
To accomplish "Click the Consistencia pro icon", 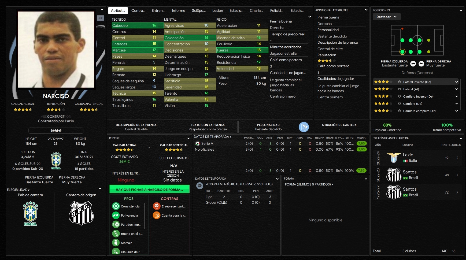I will [x=116, y=206].
